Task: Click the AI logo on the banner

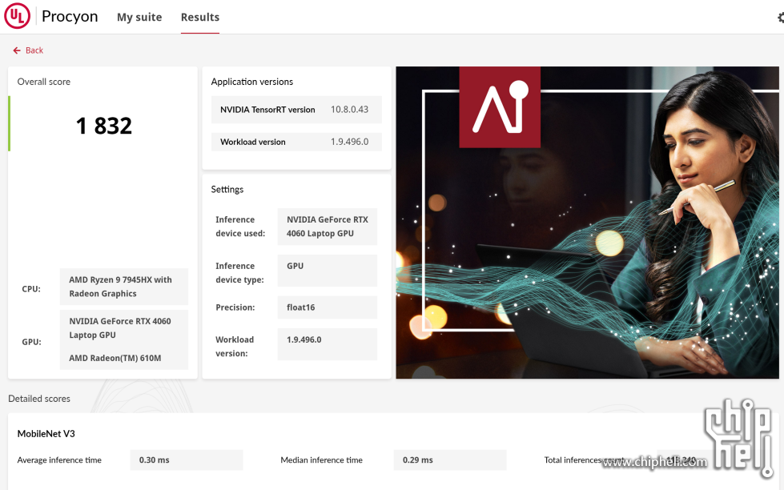Action: point(500,106)
